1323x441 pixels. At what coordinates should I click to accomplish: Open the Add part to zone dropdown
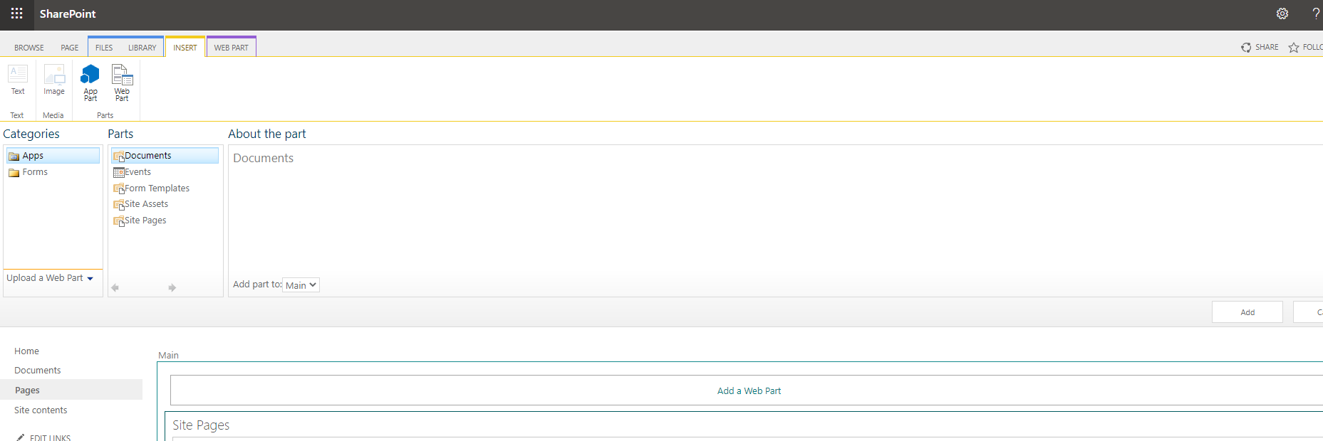(x=301, y=285)
